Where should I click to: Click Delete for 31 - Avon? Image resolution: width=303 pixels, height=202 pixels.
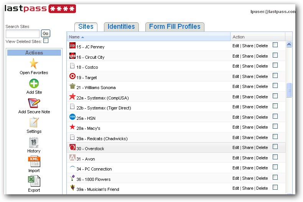[262, 158]
